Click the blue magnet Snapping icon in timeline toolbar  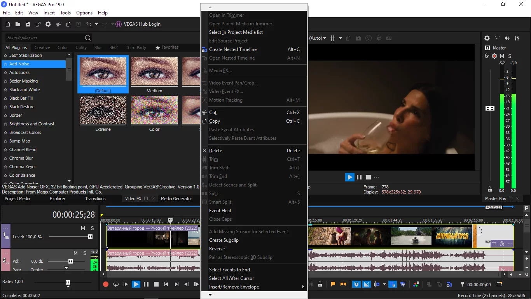pos(356,284)
